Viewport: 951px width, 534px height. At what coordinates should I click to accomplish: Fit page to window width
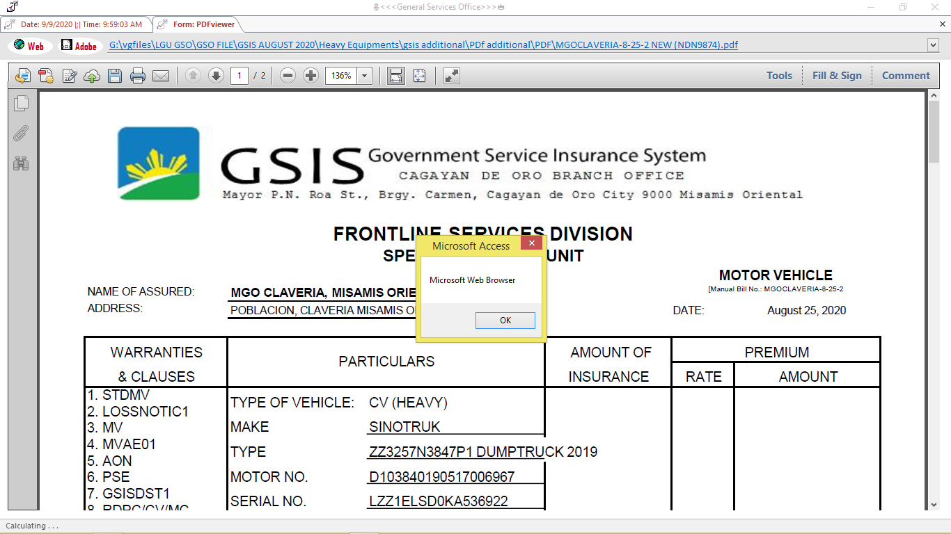[x=396, y=76]
